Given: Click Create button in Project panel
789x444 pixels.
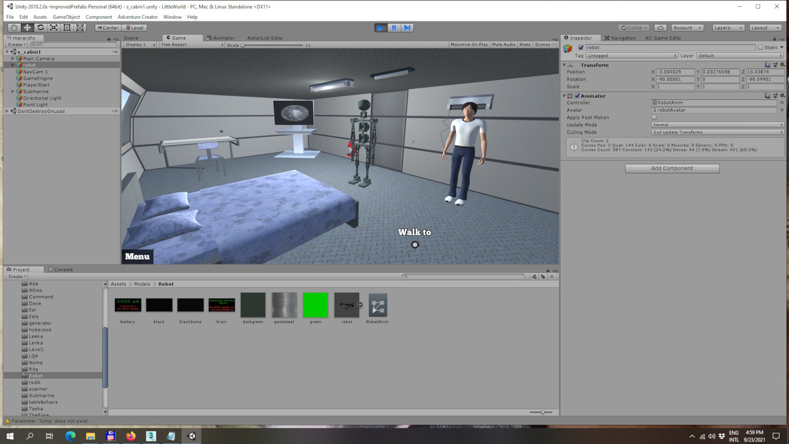Looking at the screenshot, I should pyautogui.click(x=17, y=277).
